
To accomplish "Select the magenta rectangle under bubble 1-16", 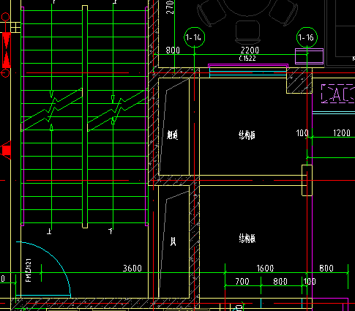I will [309, 56].
